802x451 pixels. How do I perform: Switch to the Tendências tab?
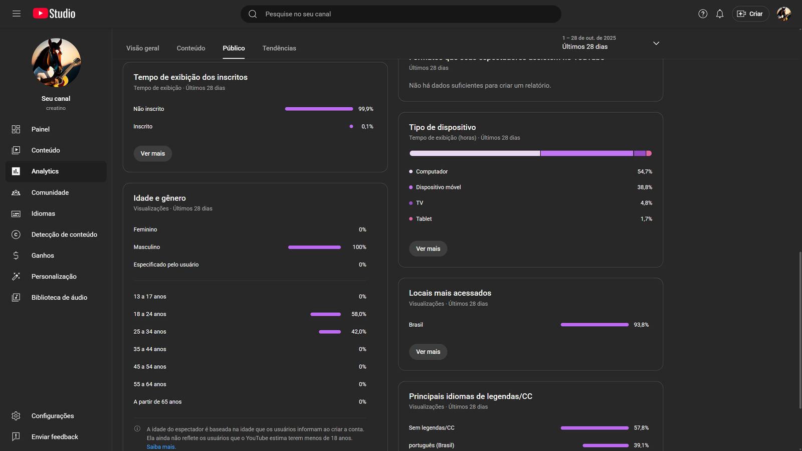pos(279,48)
